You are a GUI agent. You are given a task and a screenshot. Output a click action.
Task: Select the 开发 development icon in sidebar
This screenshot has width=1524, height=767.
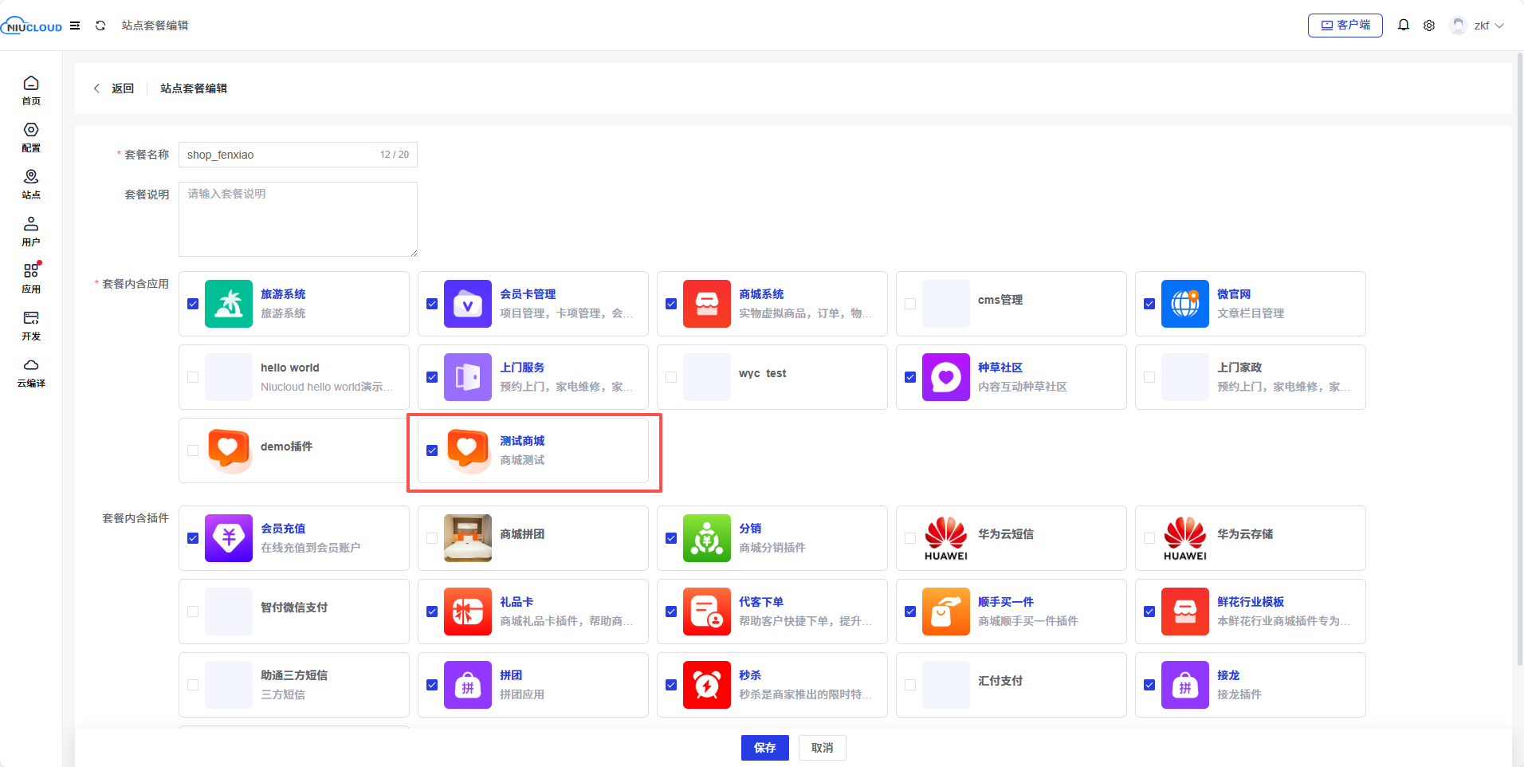coord(31,324)
